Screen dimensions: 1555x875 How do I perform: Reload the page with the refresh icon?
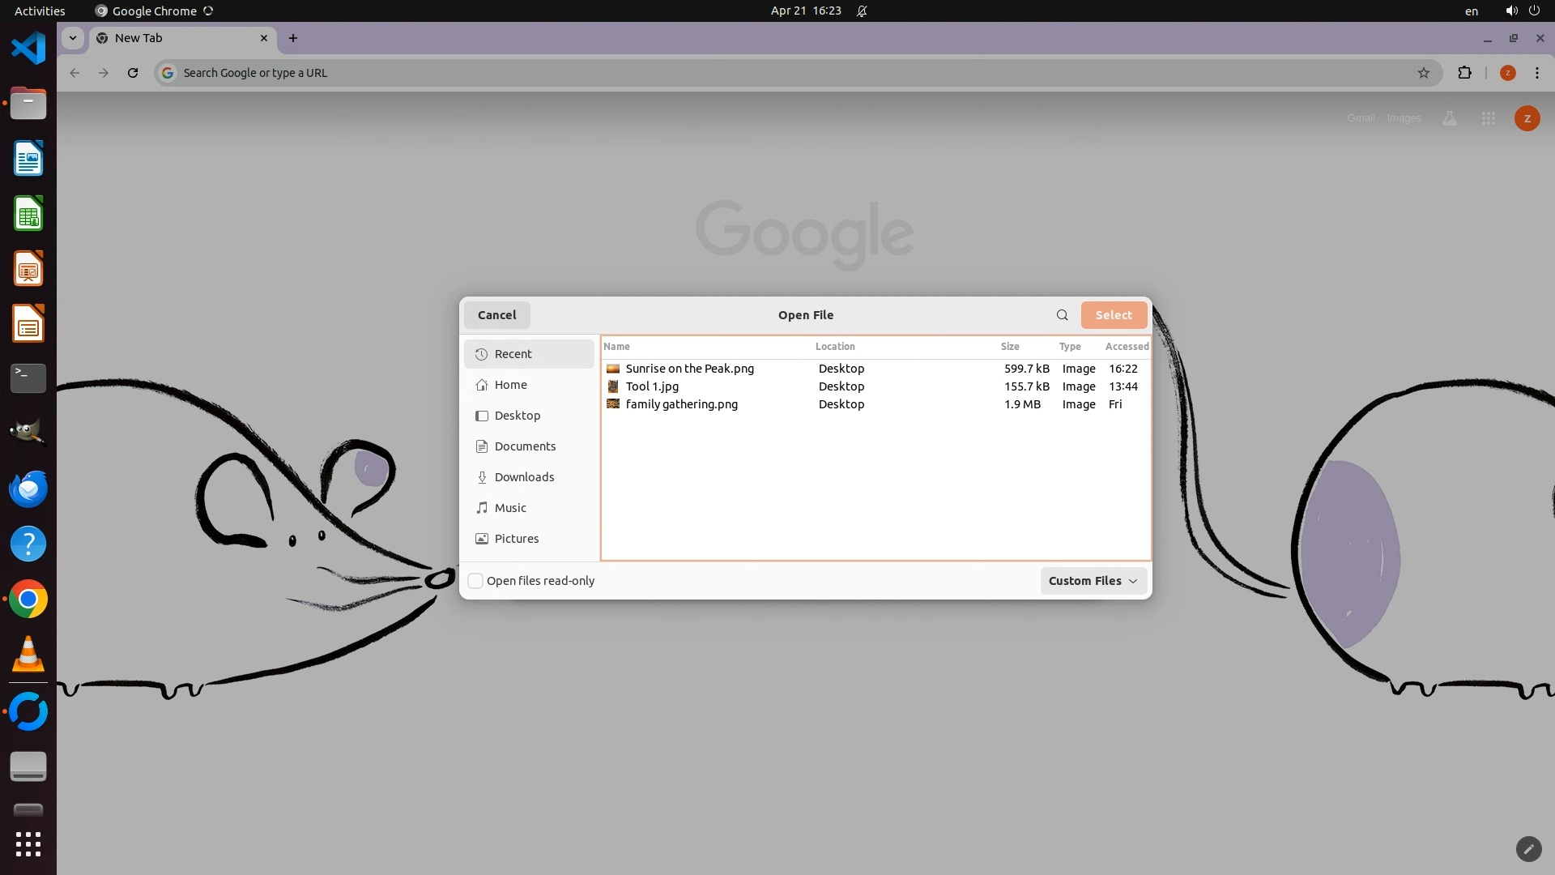[133, 73]
